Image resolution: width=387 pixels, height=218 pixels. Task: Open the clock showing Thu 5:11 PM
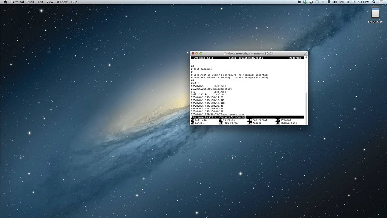[x=360, y=2]
